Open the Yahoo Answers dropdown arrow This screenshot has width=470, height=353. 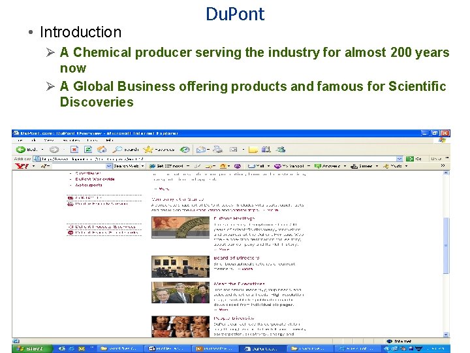click(x=345, y=165)
